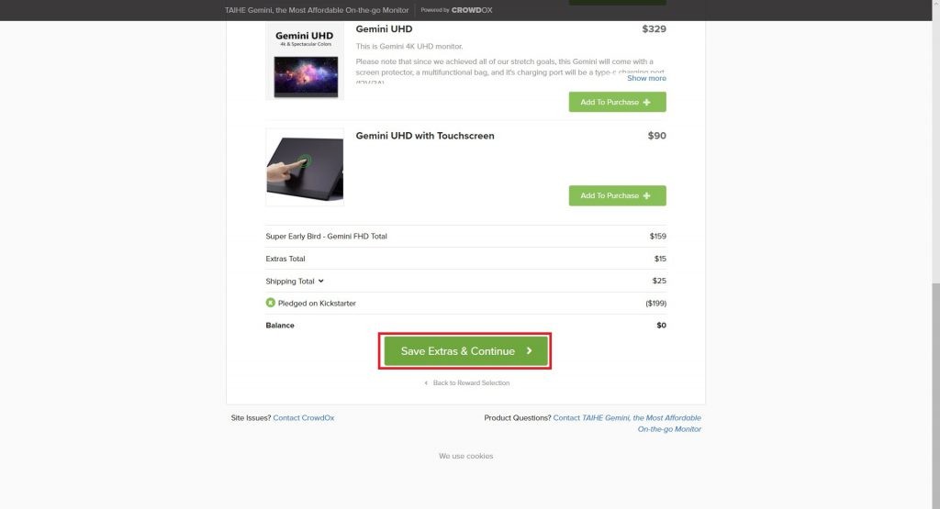Screen dimensions: 940x509
Task: Show more of the Gemini UHD description
Action: coord(646,78)
